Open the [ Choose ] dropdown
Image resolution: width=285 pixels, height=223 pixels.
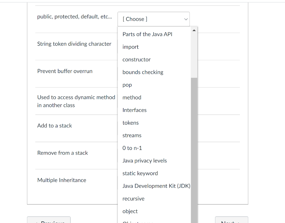click(x=153, y=19)
